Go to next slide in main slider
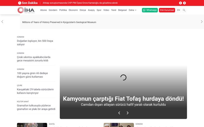 tap(127, 113)
